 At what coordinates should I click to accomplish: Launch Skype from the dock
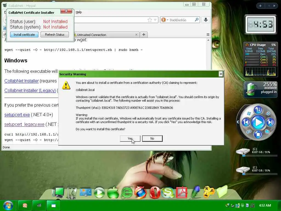coord(168,193)
